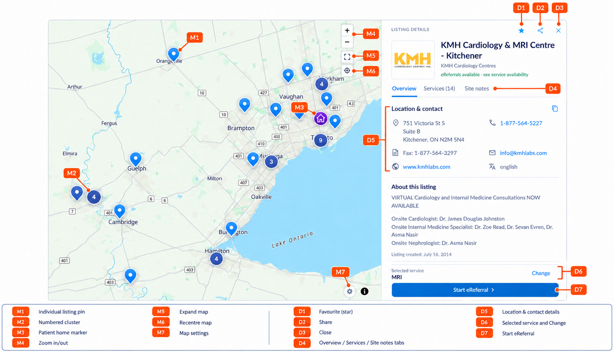Click the Listing created: July 16, 2014 text
614x352 pixels.
click(x=421, y=254)
